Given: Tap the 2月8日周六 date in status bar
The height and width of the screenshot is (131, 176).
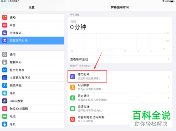Looking at the screenshot, I should point(14,1).
